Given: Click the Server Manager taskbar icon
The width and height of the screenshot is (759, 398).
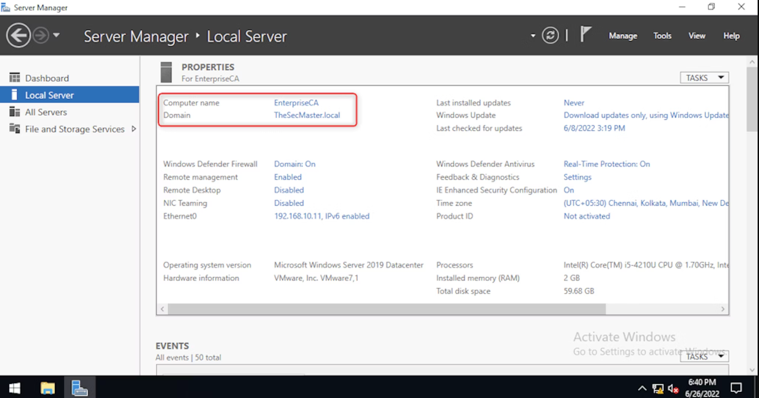Looking at the screenshot, I should tap(79, 387).
